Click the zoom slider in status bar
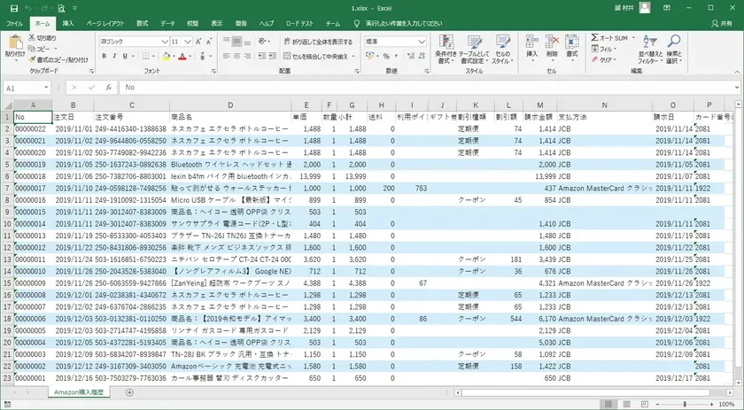 point(685,405)
